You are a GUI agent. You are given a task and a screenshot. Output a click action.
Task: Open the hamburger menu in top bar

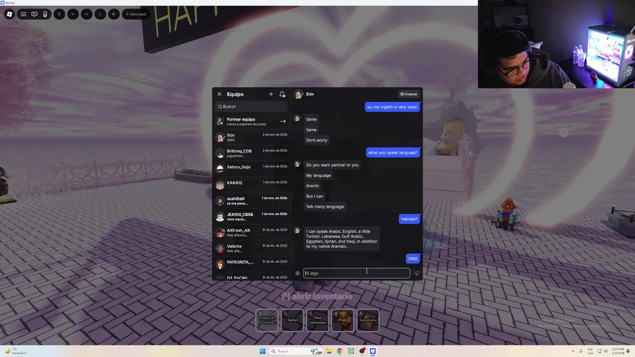23,14
